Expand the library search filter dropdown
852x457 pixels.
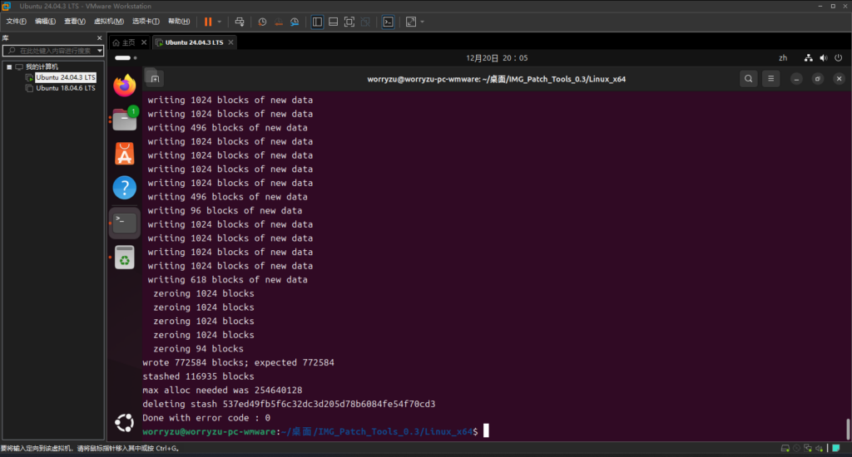point(100,51)
